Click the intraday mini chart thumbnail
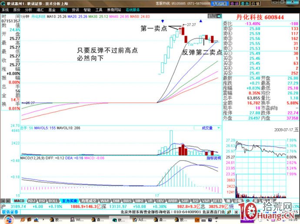 [x=261, y=168]
